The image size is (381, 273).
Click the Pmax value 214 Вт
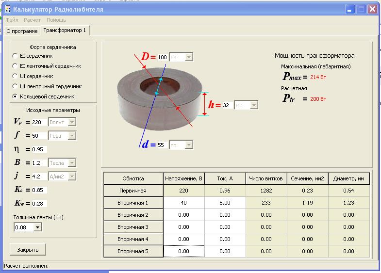[x=318, y=77]
